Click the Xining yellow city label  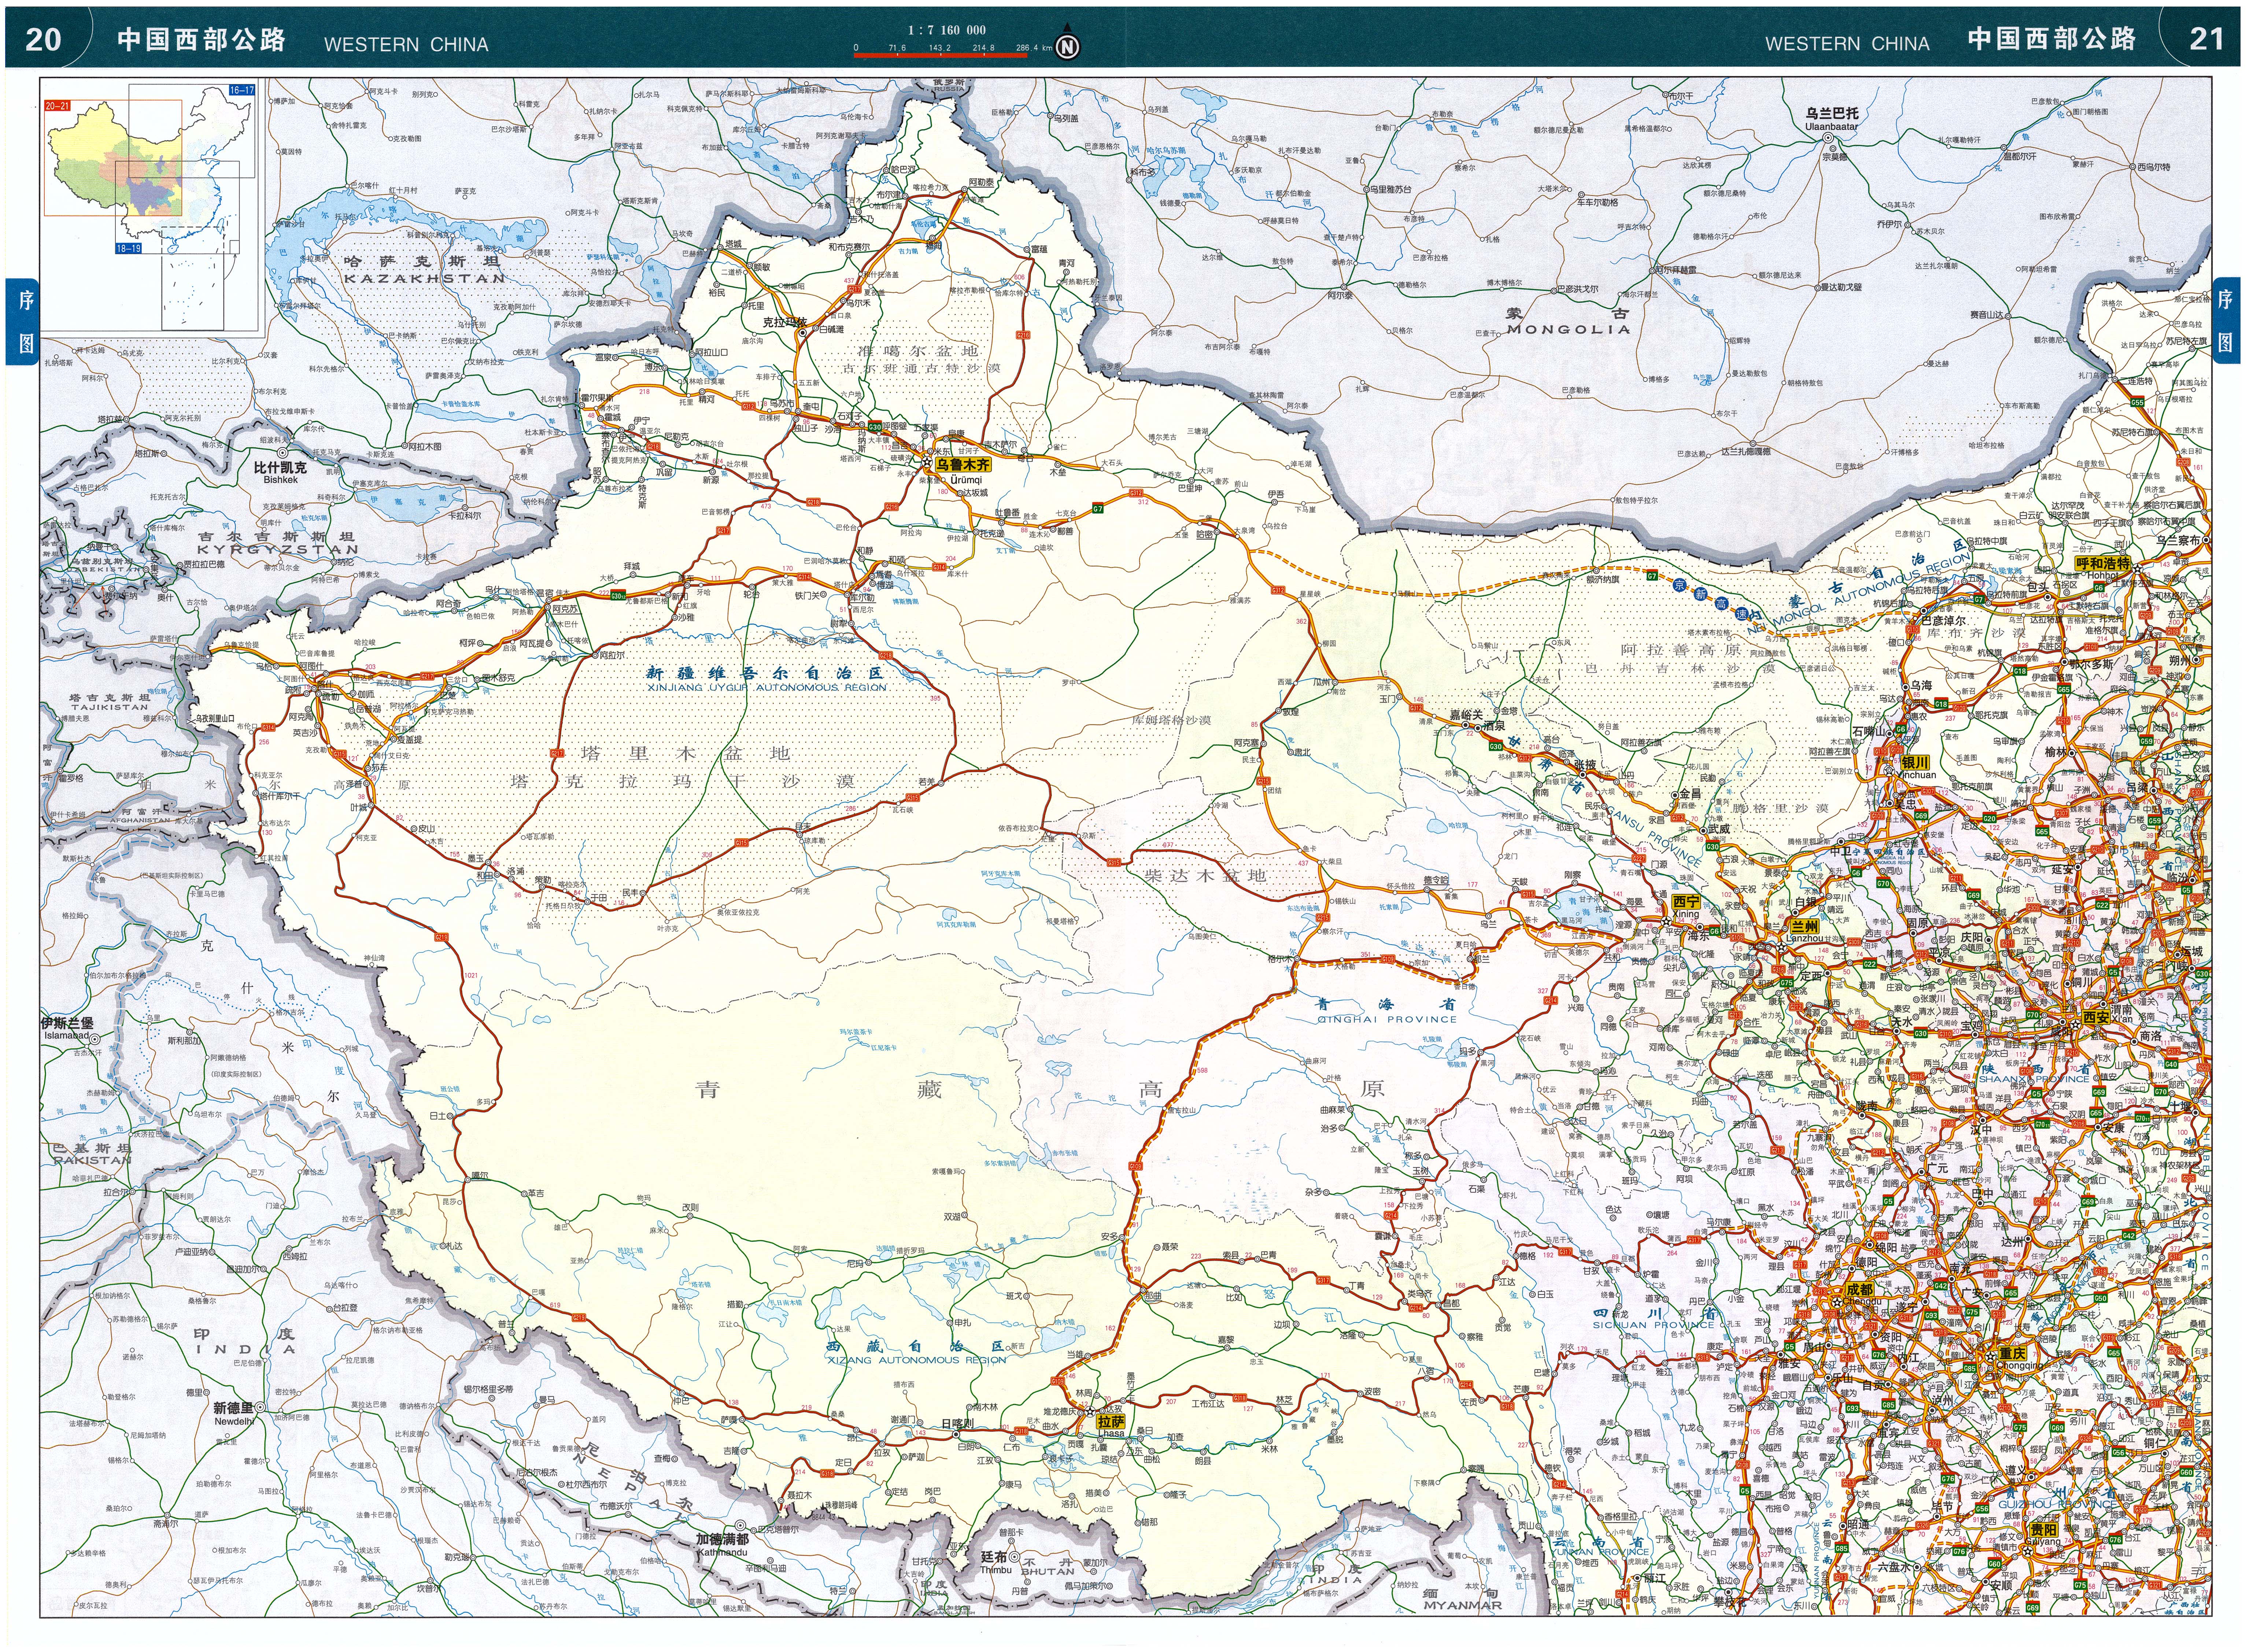pyautogui.click(x=1686, y=901)
